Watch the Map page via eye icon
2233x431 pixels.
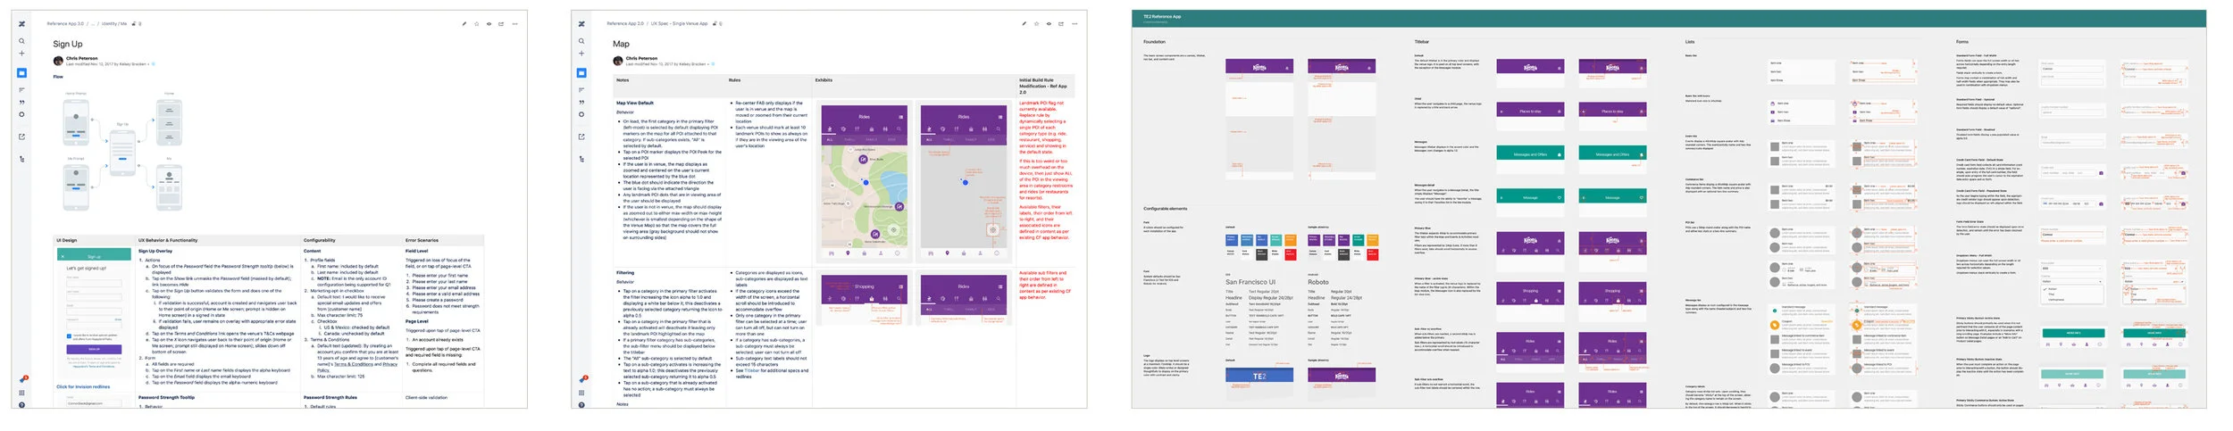click(1049, 24)
